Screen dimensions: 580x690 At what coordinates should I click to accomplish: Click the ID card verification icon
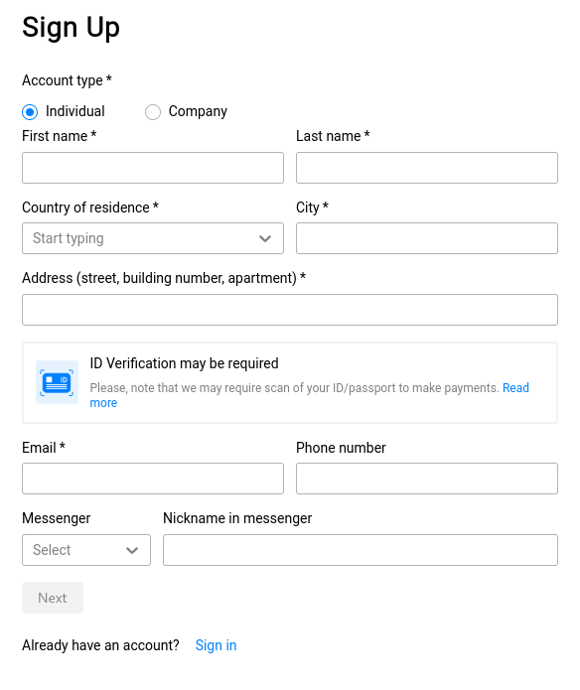tap(57, 382)
